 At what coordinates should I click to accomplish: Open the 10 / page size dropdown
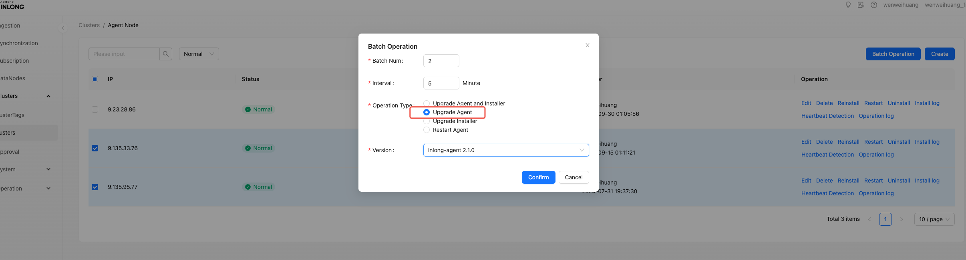pyautogui.click(x=934, y=219)
